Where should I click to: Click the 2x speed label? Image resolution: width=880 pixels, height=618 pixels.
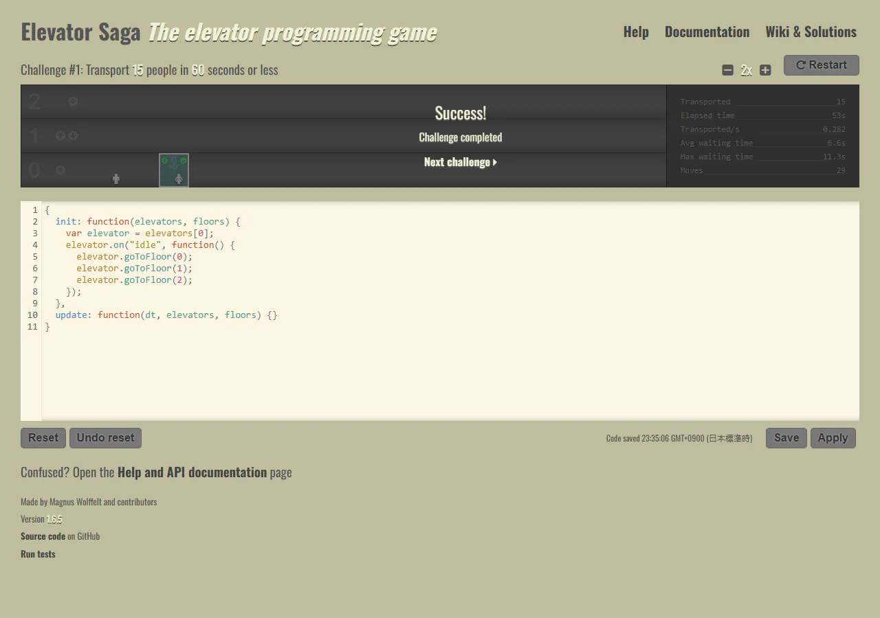pos(746,70)
